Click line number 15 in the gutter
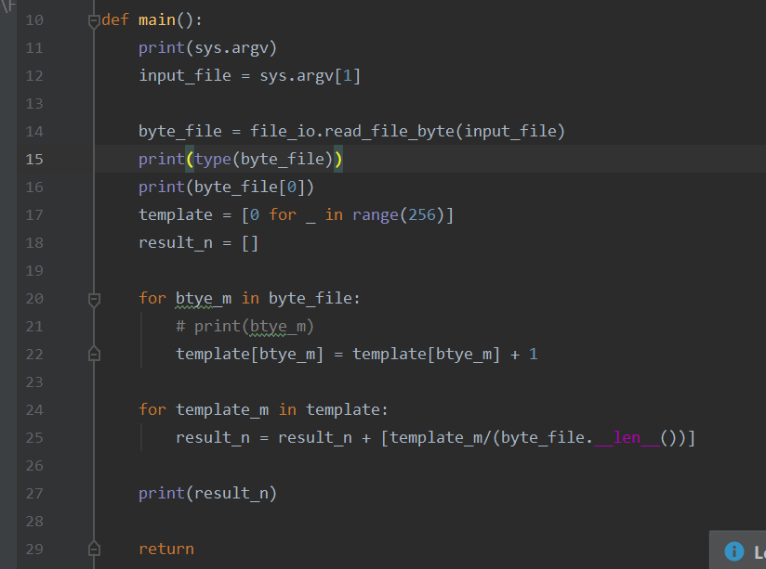Image resolution: width=766 pixels, height=569 pixels. point(34,160)
